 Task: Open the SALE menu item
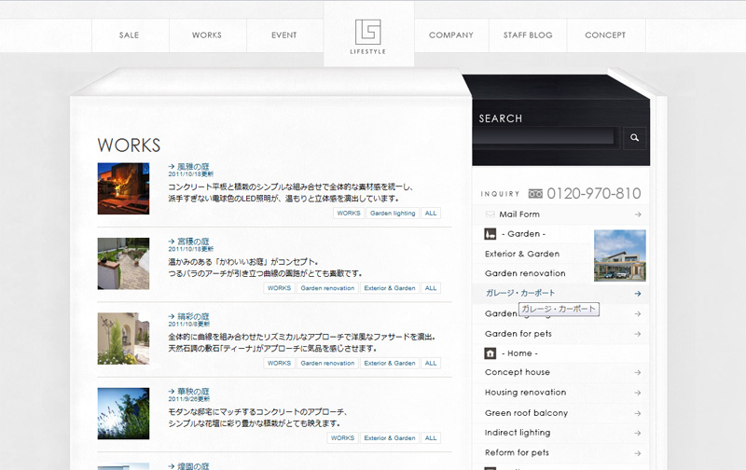[x=130, y=35]
